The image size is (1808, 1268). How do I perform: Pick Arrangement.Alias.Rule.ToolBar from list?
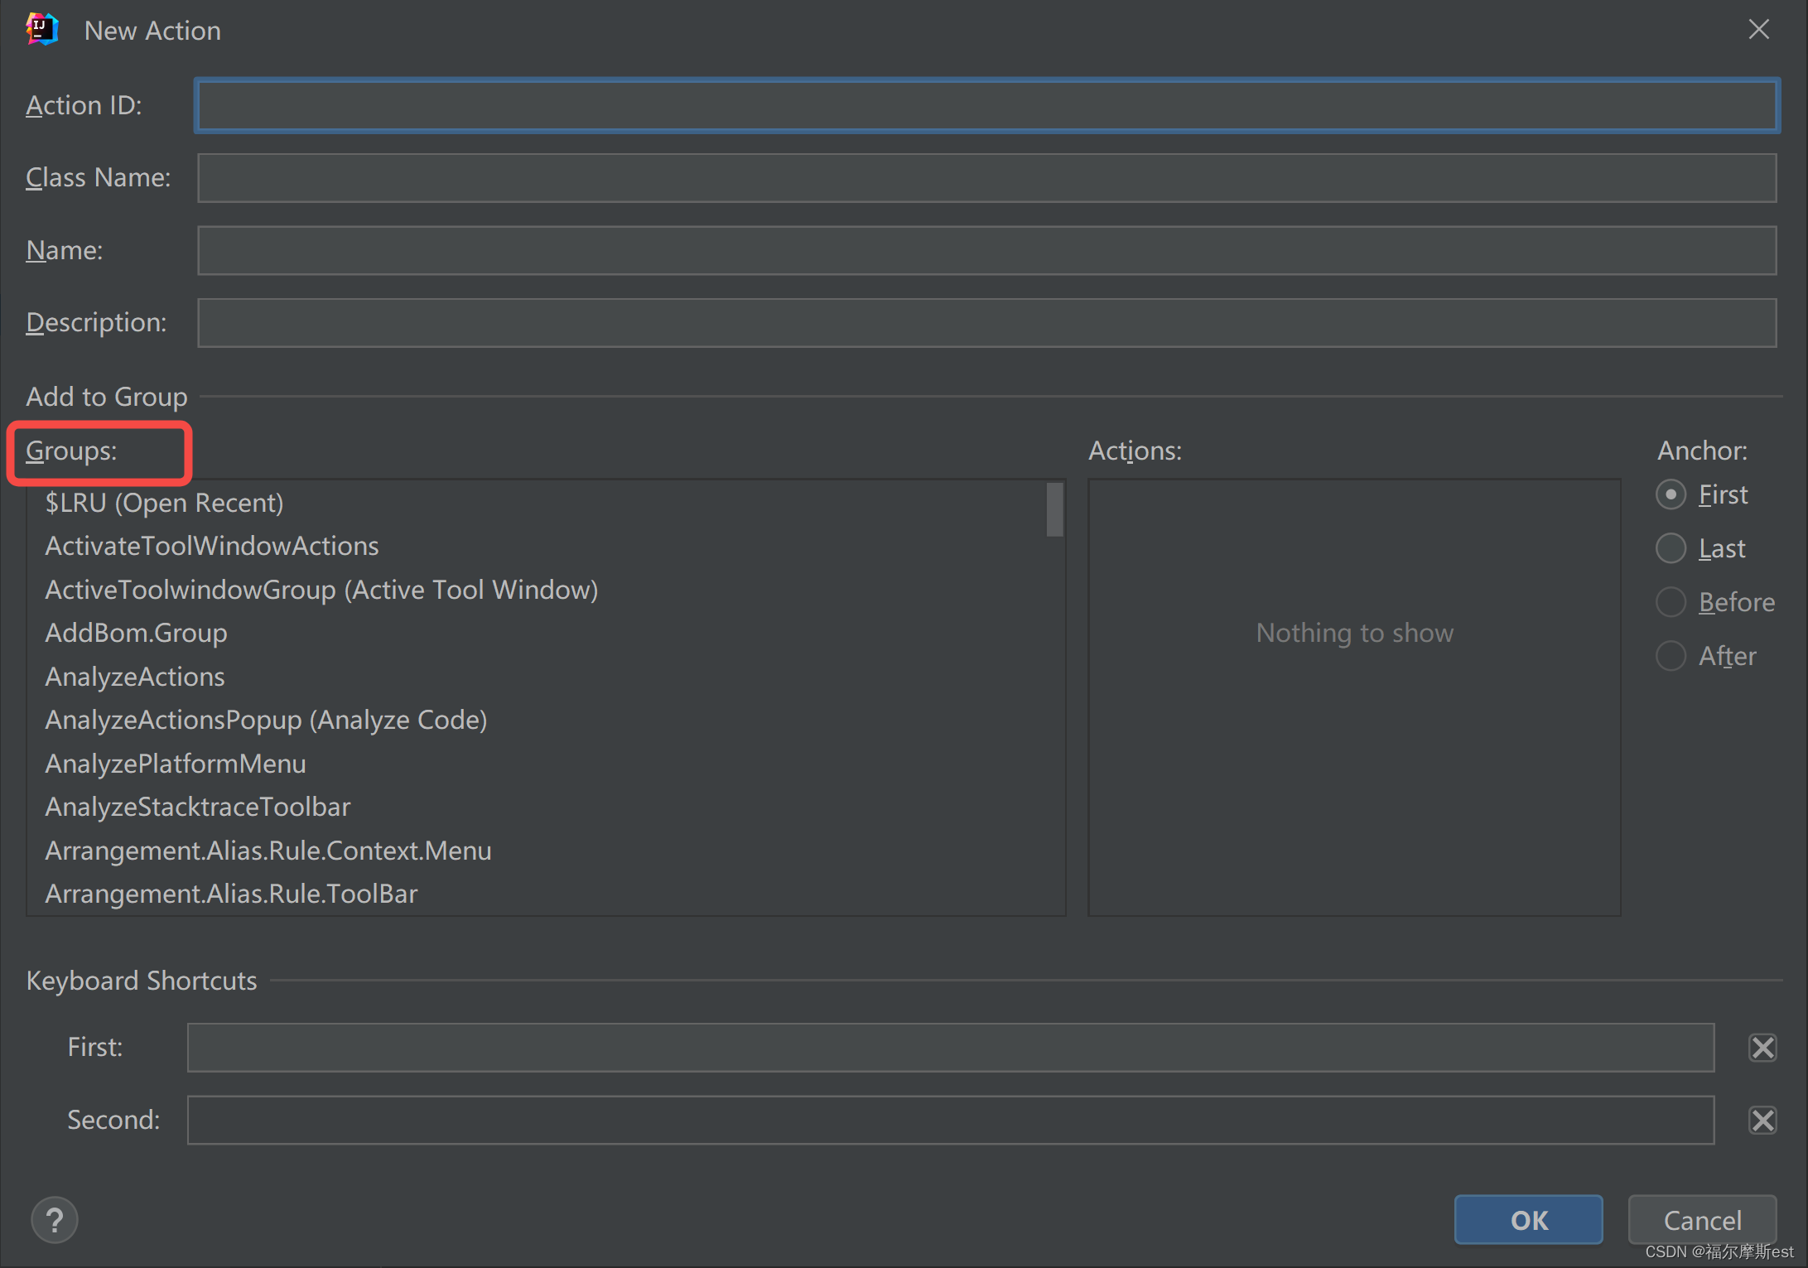point(231,894)
